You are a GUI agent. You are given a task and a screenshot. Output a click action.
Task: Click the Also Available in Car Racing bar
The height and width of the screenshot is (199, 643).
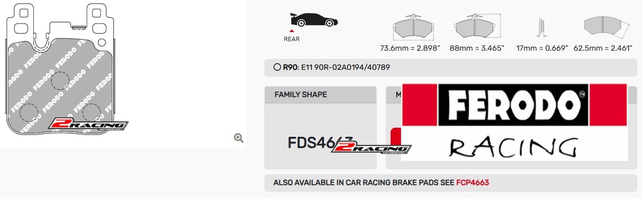click(x=451, y=182)
